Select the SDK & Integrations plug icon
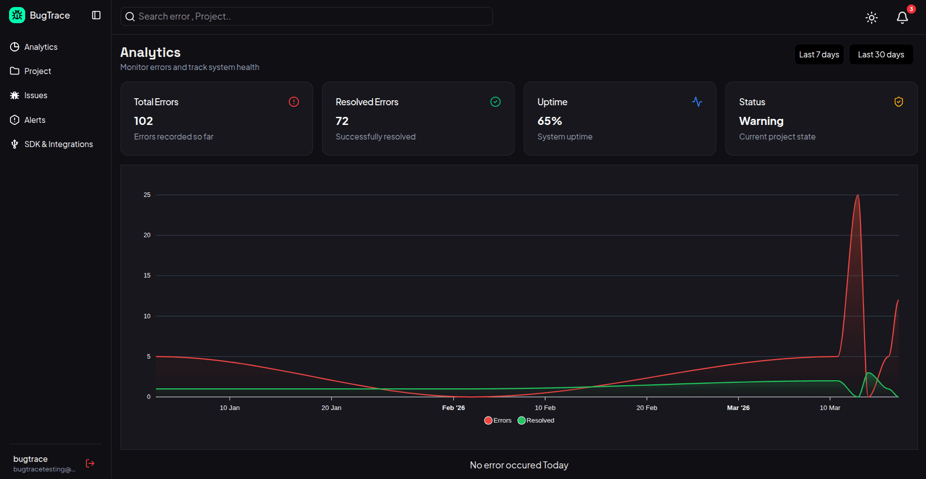 15,144
